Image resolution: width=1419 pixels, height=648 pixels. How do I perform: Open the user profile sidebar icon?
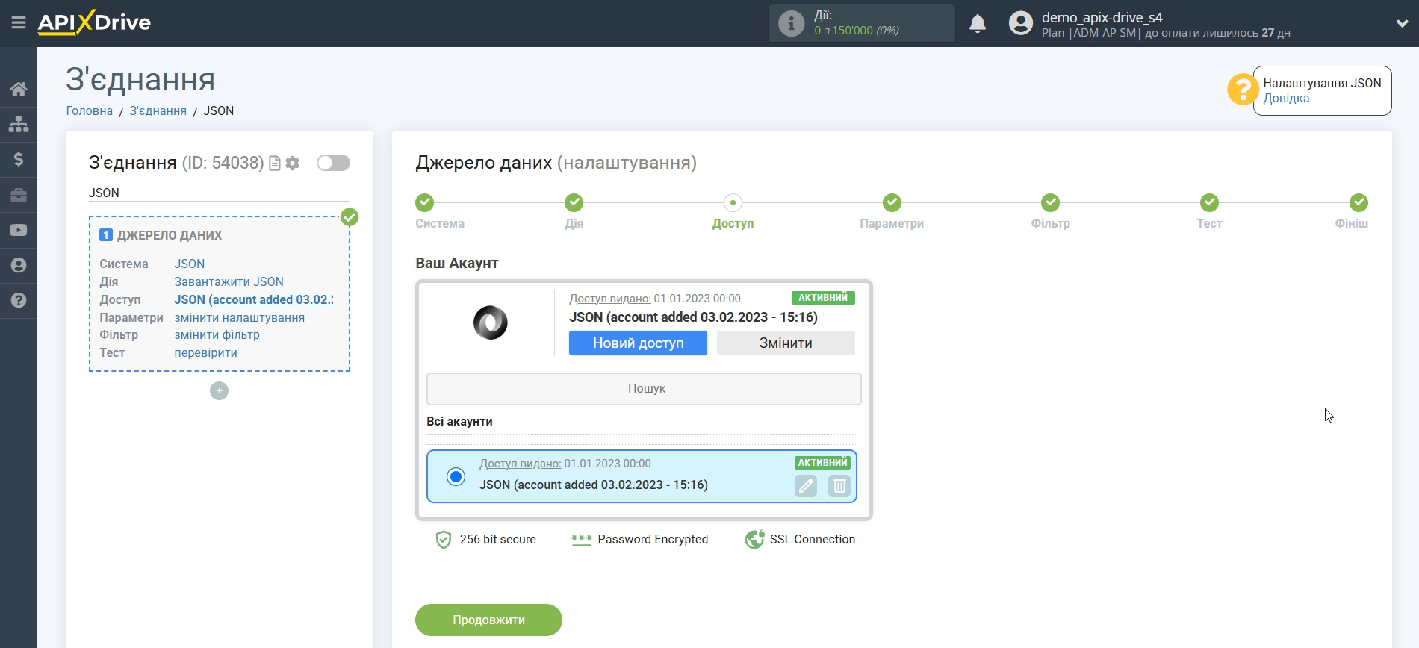coord(19,265)
